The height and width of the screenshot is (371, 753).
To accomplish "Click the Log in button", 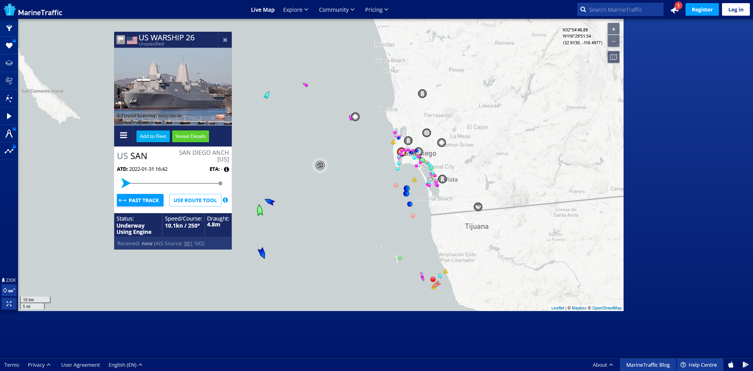I will pyautogui.click(x=736, y=10).
